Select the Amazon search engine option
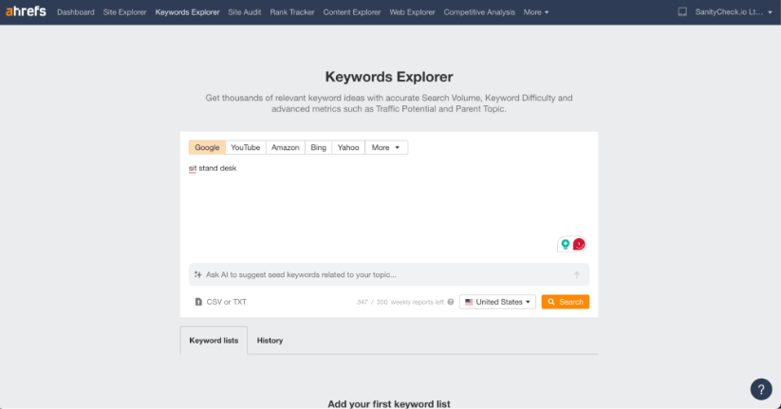Image resolution: width=781 pixels, height=409 pixels. point(285,147)
